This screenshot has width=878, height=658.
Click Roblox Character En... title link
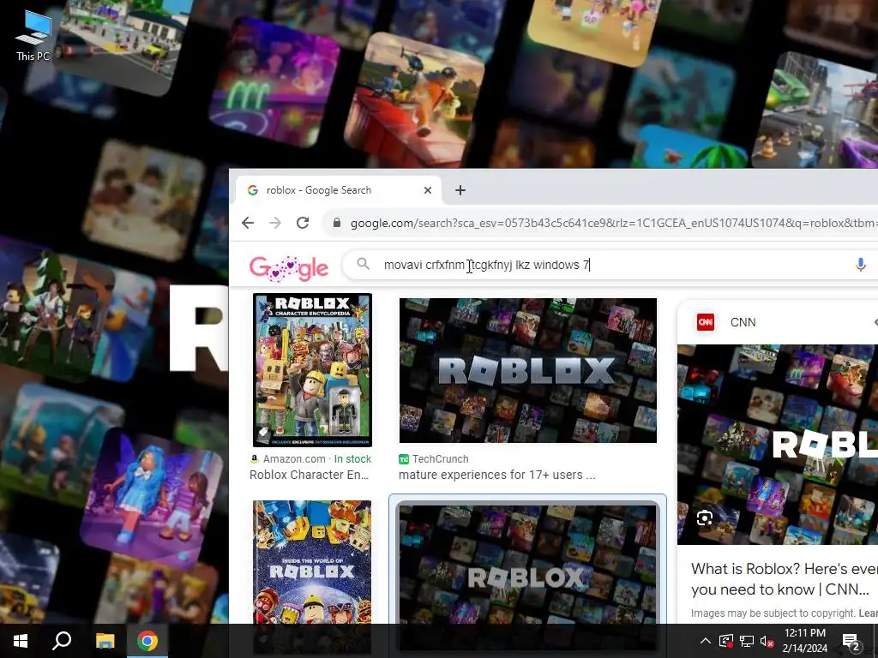pyautogui.click(x=309, y=475)
